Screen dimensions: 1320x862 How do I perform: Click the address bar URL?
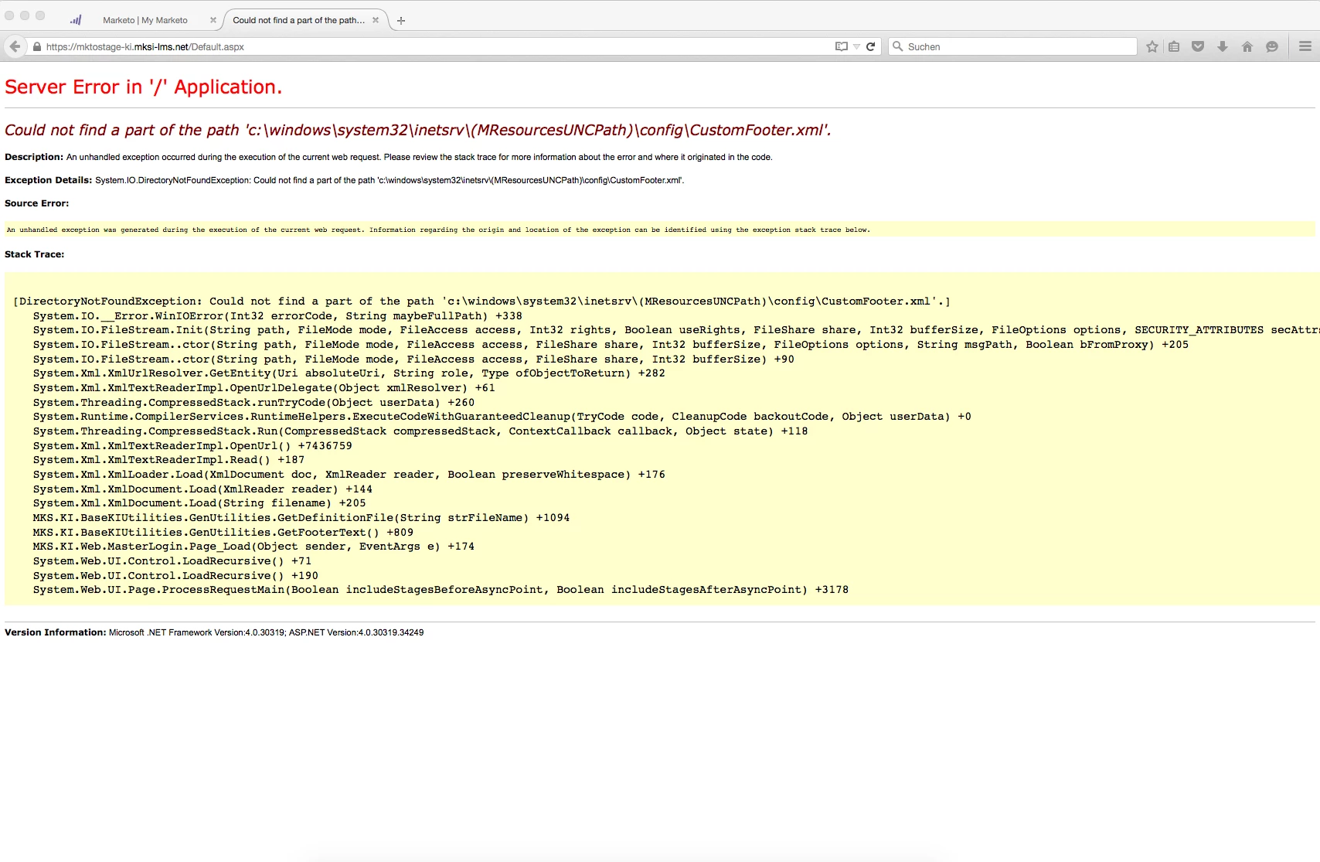coord(145,46)
